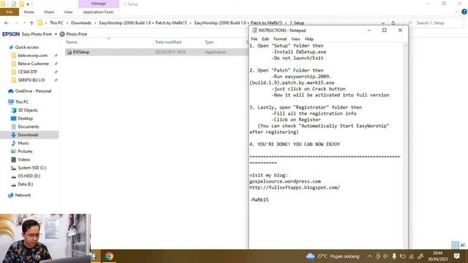Open the notification center icon
This screenshot has height=263, width=468.
(x=456, y=256)
